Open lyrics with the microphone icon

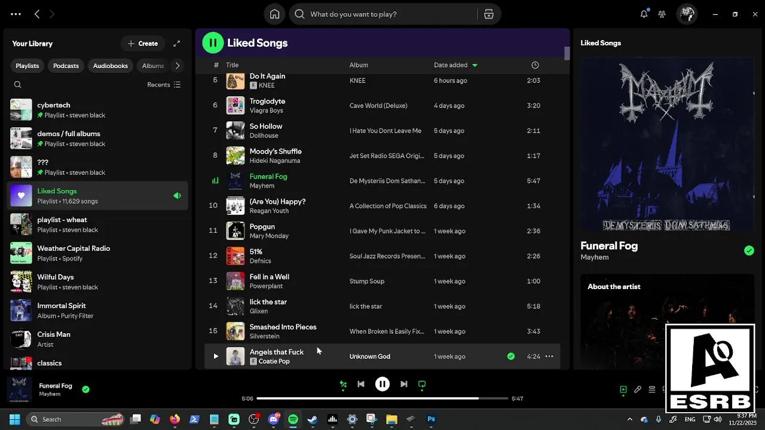click(638, 389)
